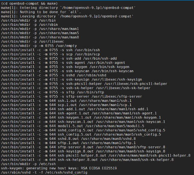The width and height of the screenshot is (194, 175).
Task: Click the 'mkdir -p /usr/libexec' line
Action: (29, 41)
